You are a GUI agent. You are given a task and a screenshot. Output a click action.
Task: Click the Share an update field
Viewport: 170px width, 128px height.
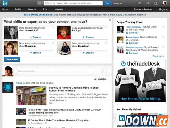[x=58, y=71]
